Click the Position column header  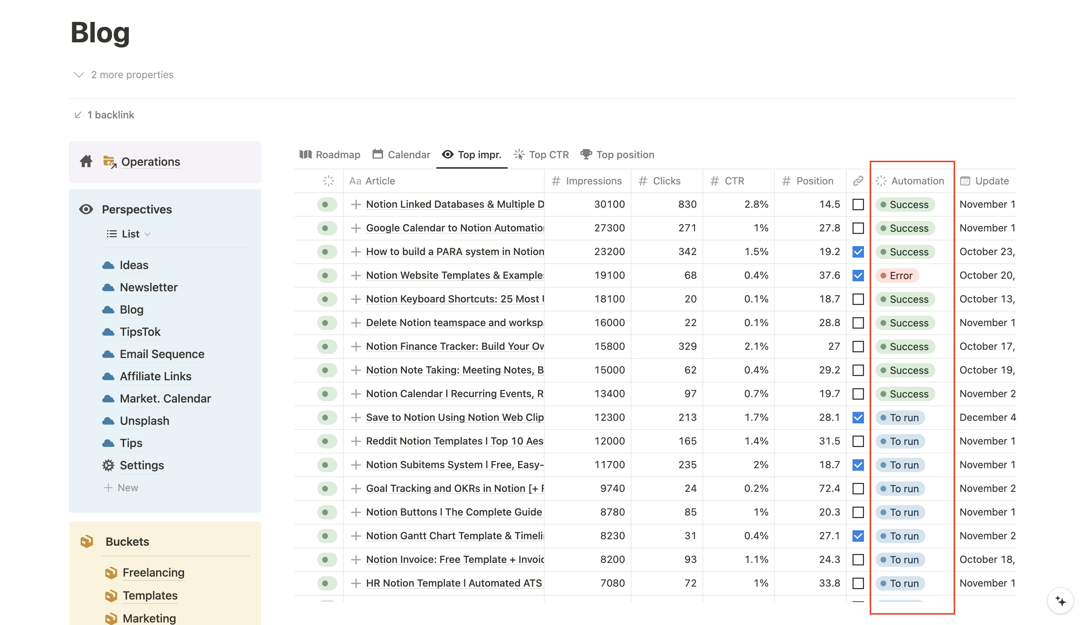point(810,181)
